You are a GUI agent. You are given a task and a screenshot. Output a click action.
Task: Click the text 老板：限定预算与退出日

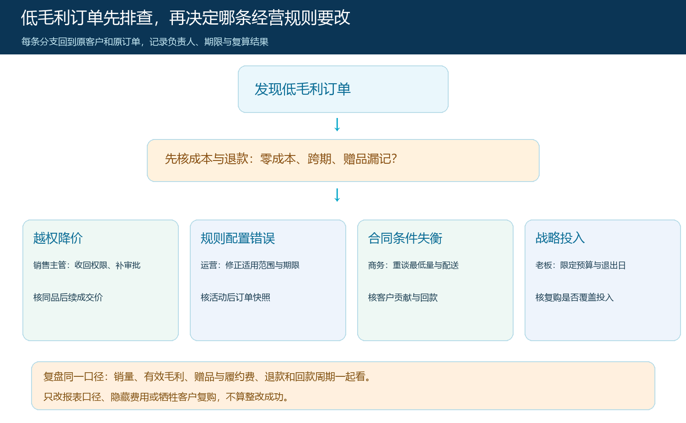point(581,265)
